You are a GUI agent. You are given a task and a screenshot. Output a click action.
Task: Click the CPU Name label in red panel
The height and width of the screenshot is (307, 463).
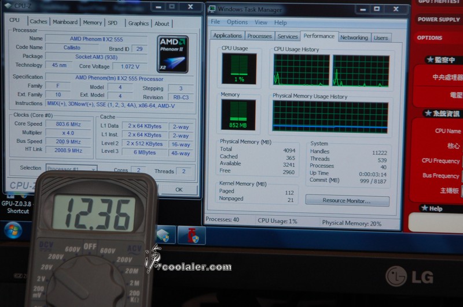coord(447,131)
